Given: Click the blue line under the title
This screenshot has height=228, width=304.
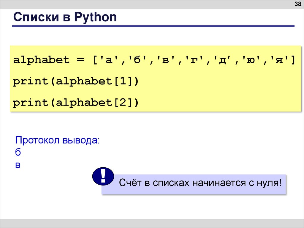Looking at the screenshot, I should click(153, 26).
